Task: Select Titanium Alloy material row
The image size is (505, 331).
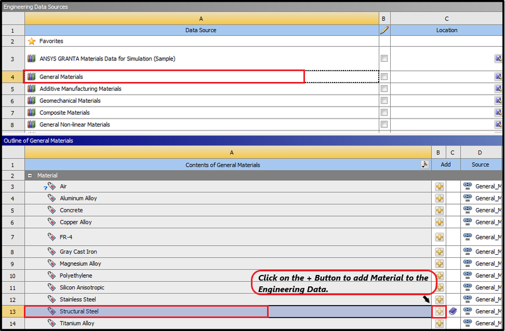Action: point(228,323)
